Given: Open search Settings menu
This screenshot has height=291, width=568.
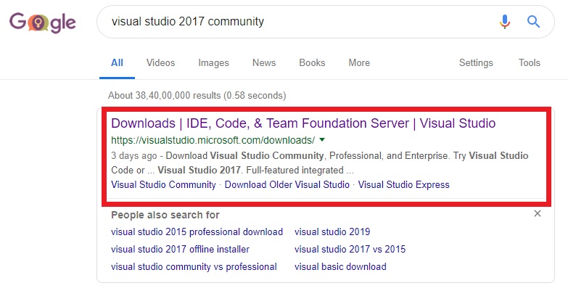Looking at the screenshot, I should point(476,63).
